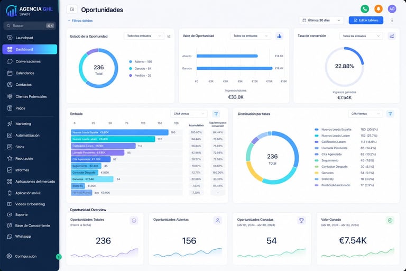Click the Buscar search field
The image size is (406, 271).
pyautogui.click(x=30, y=26)
